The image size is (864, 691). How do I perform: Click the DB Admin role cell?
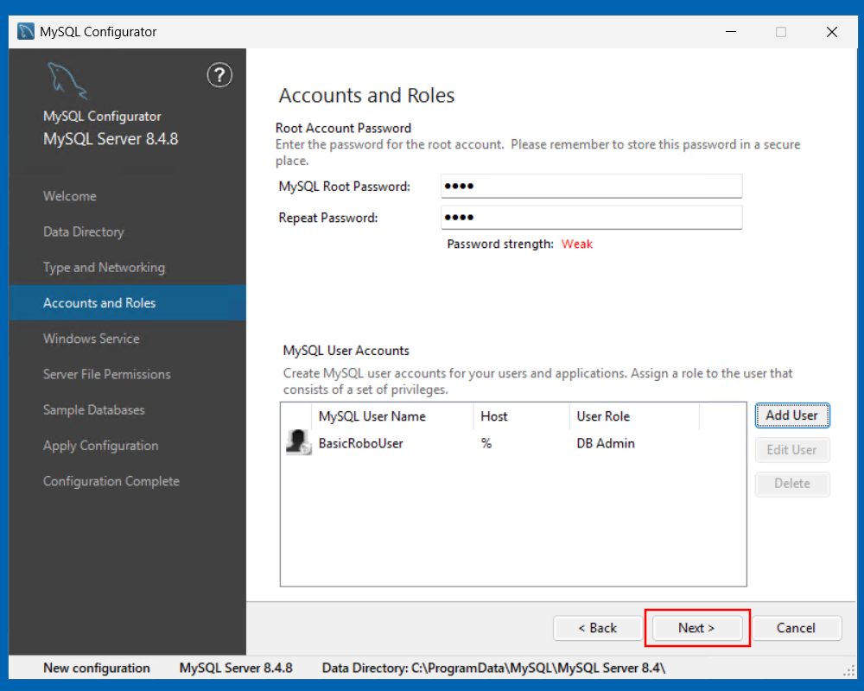tap(606, 444)
